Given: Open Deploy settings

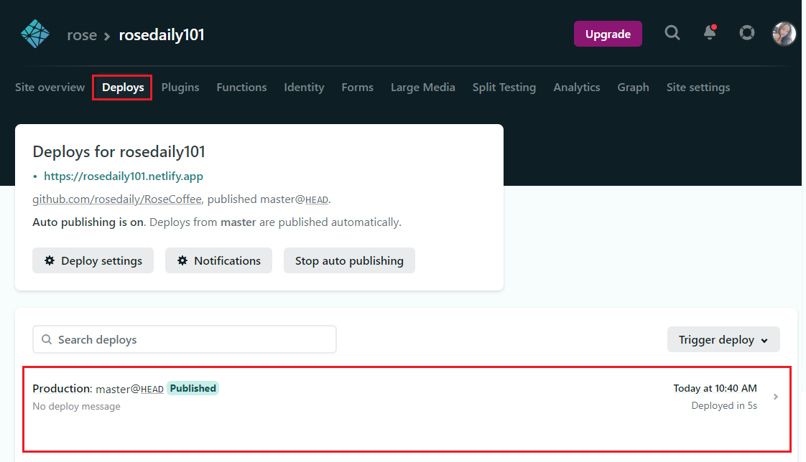Looking at the screenshot, I should point(93,260).
